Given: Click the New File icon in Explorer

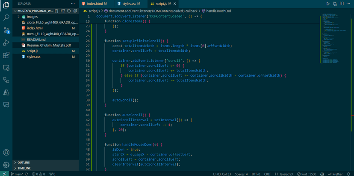Looking at the screenshot, I should [x=56, y=11].
